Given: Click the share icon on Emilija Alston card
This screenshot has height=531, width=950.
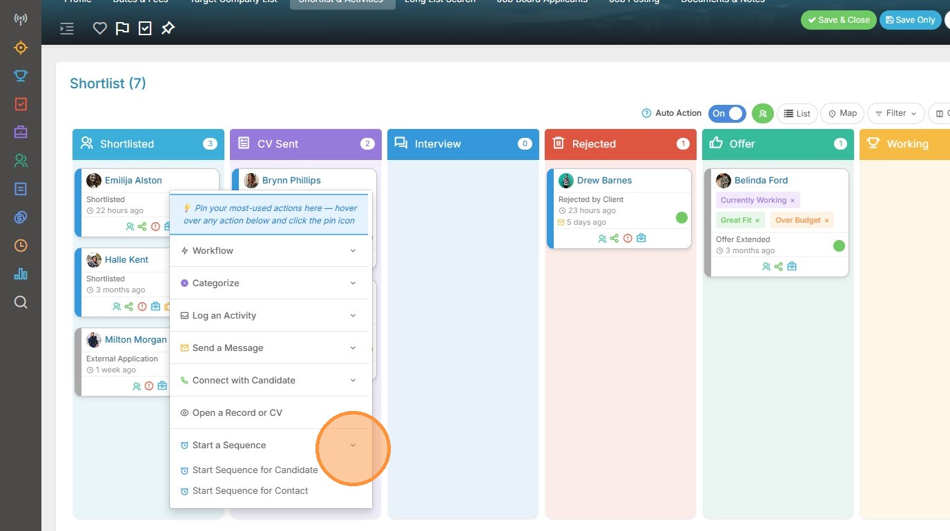Looking at the screenshot, I should coord(142,226).
